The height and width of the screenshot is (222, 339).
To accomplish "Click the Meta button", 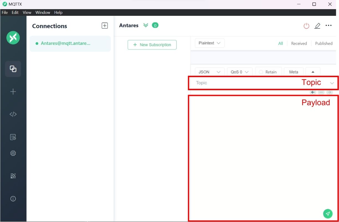I will point(294,72).
